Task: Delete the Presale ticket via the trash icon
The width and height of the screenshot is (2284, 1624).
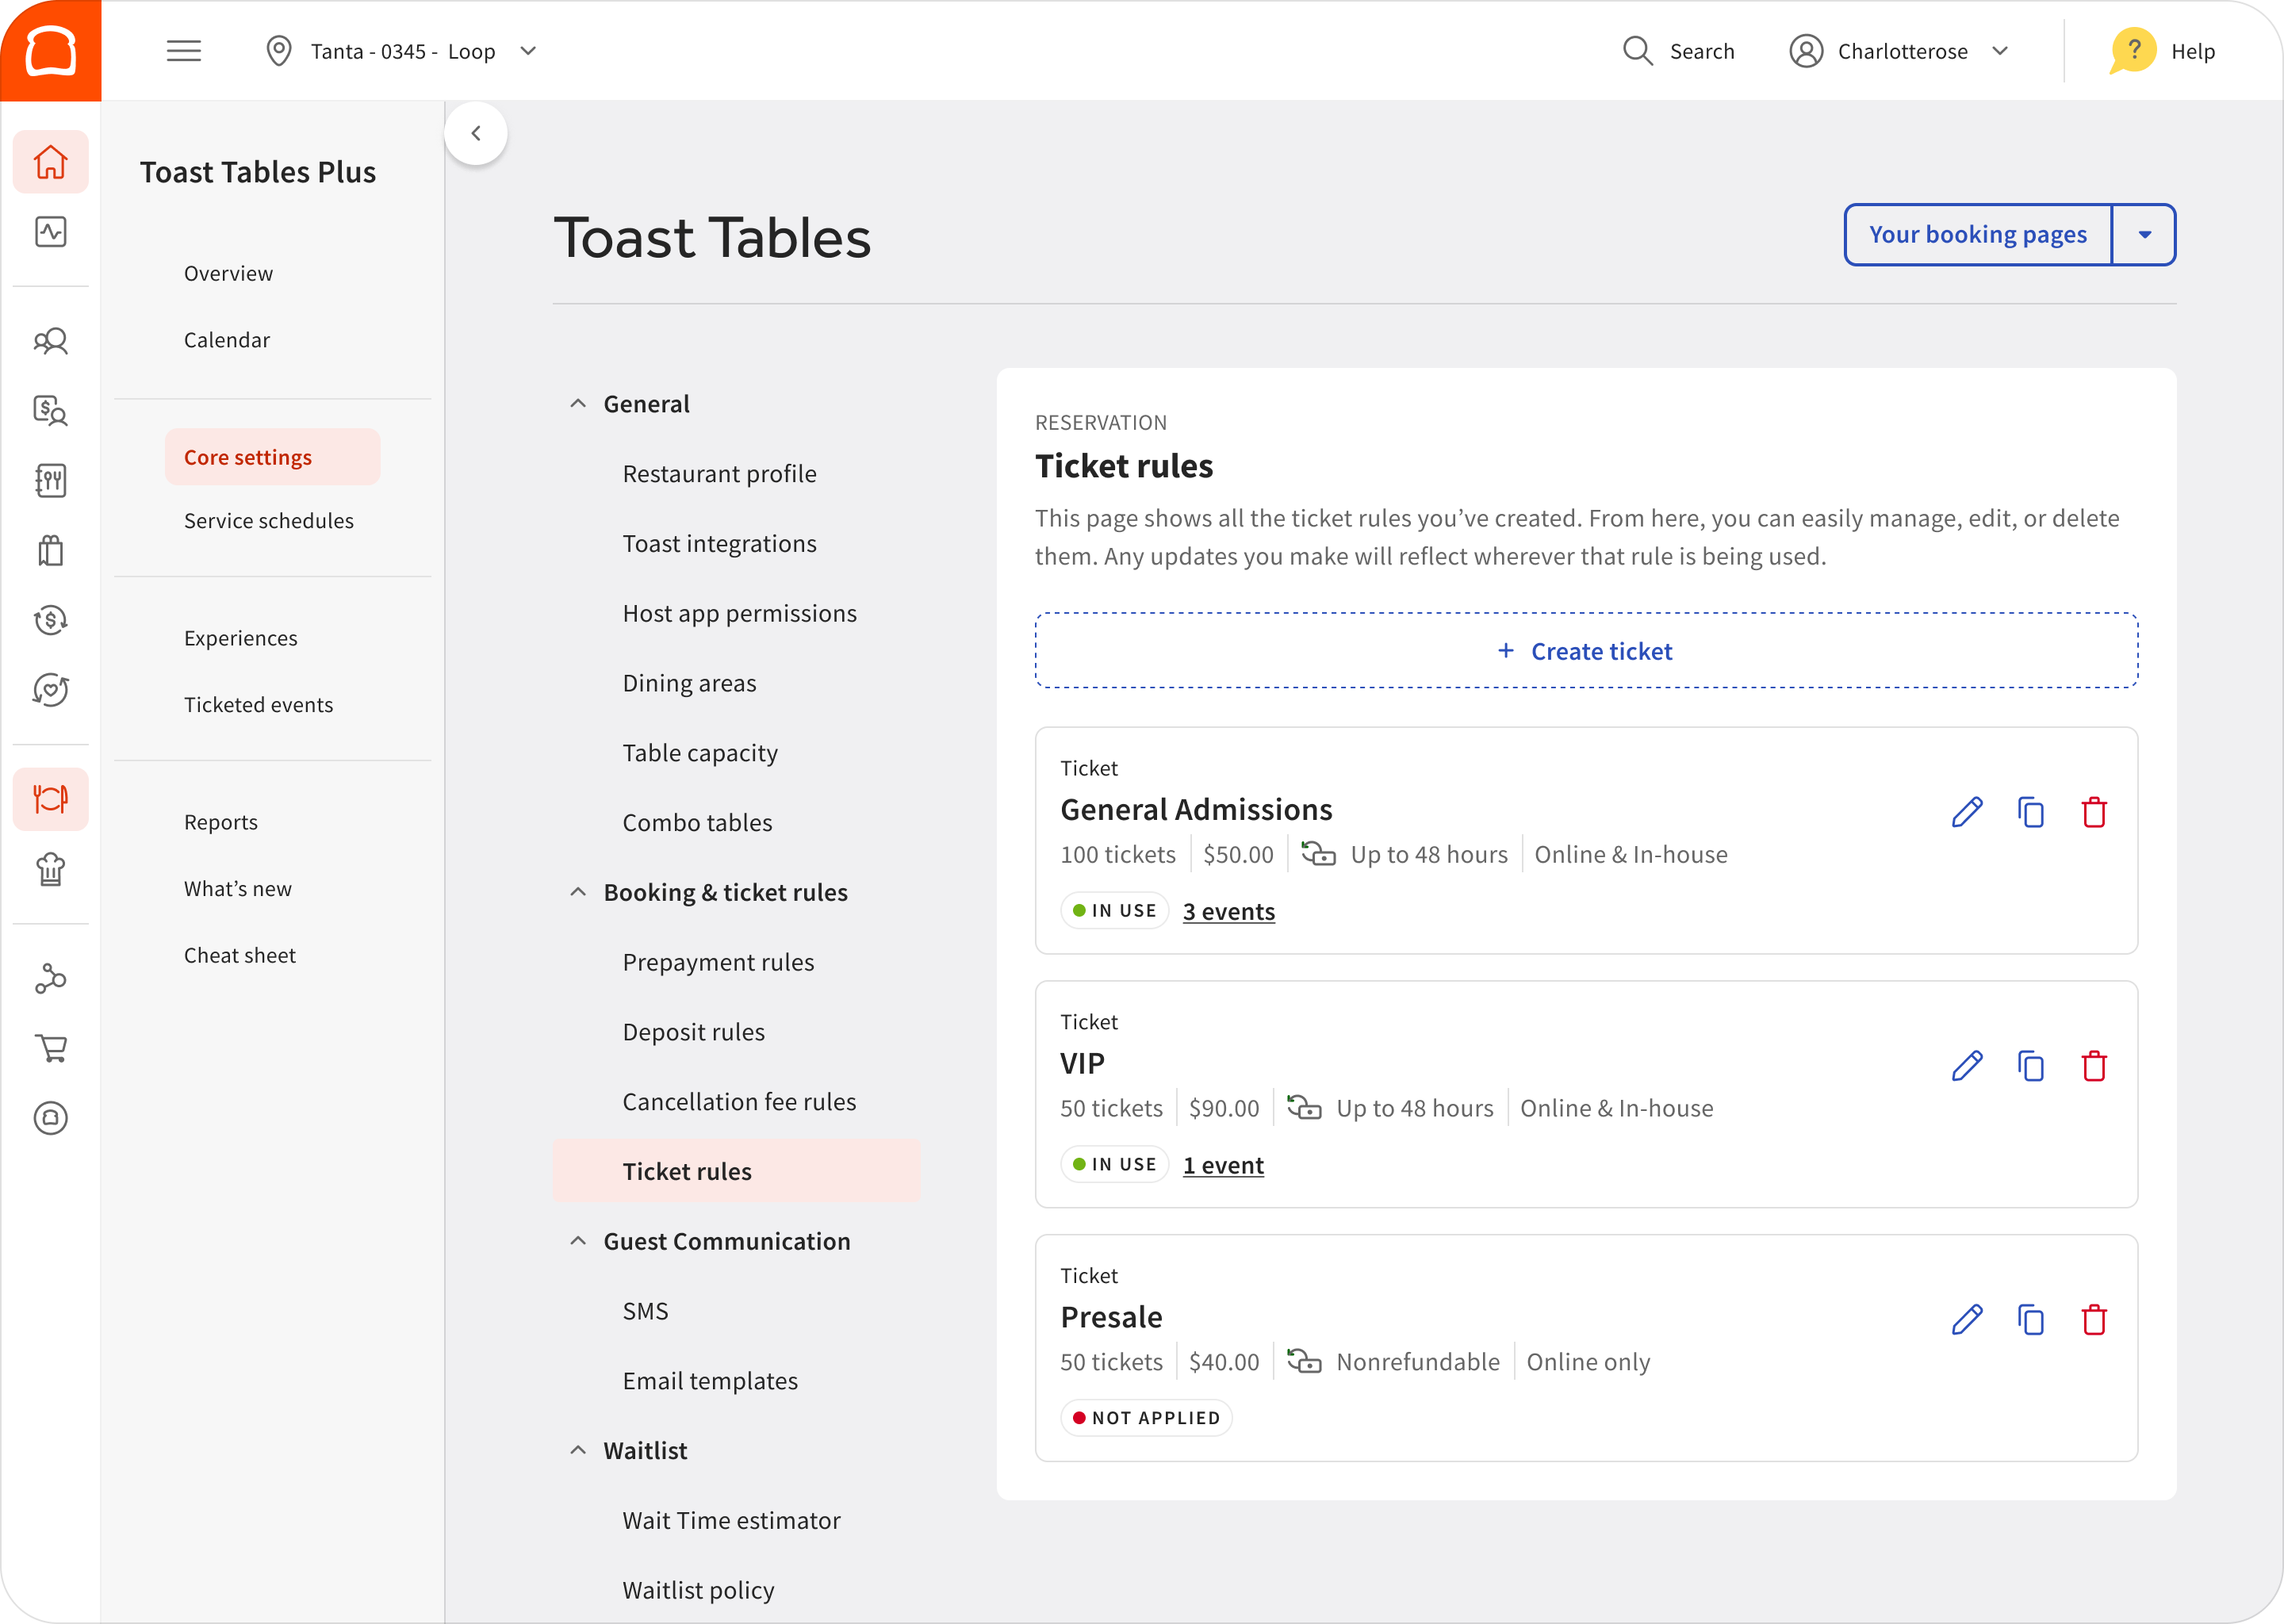Action: coord(2096,1320)
